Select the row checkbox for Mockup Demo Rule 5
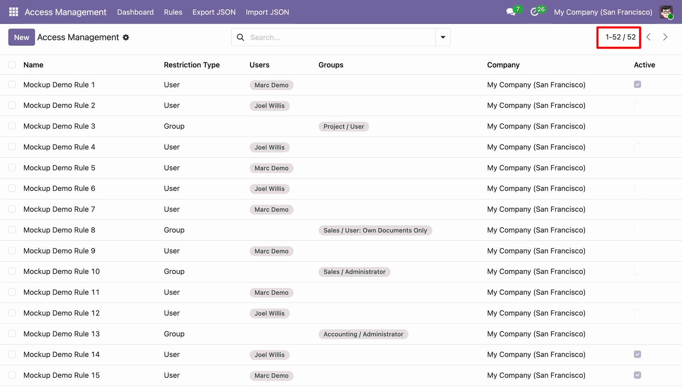 (x=12, y=167)
